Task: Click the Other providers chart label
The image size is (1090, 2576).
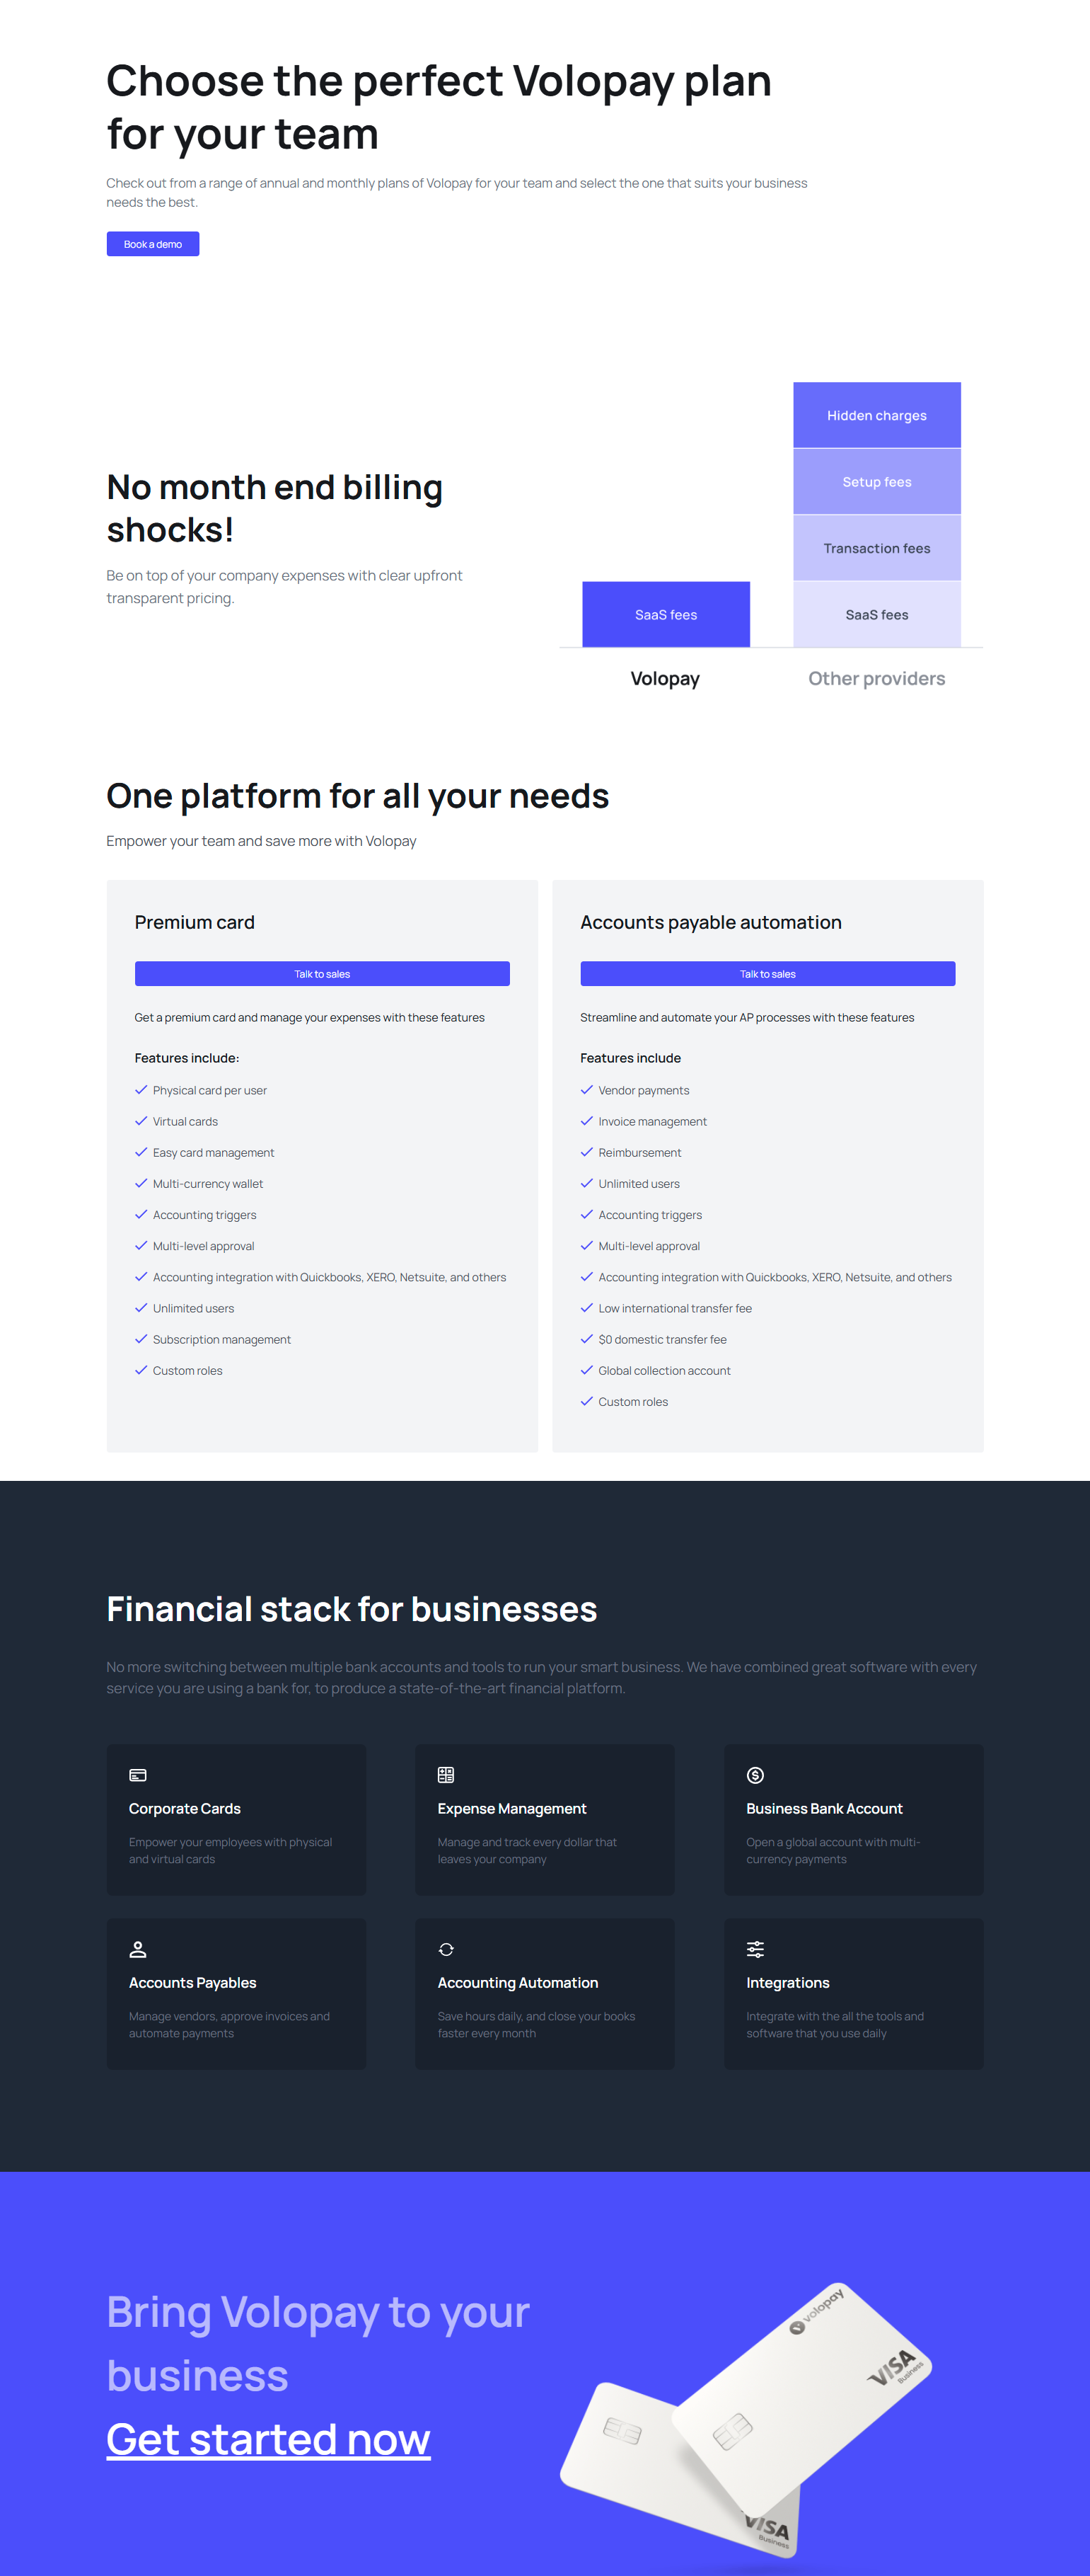Action: point(876,678)
